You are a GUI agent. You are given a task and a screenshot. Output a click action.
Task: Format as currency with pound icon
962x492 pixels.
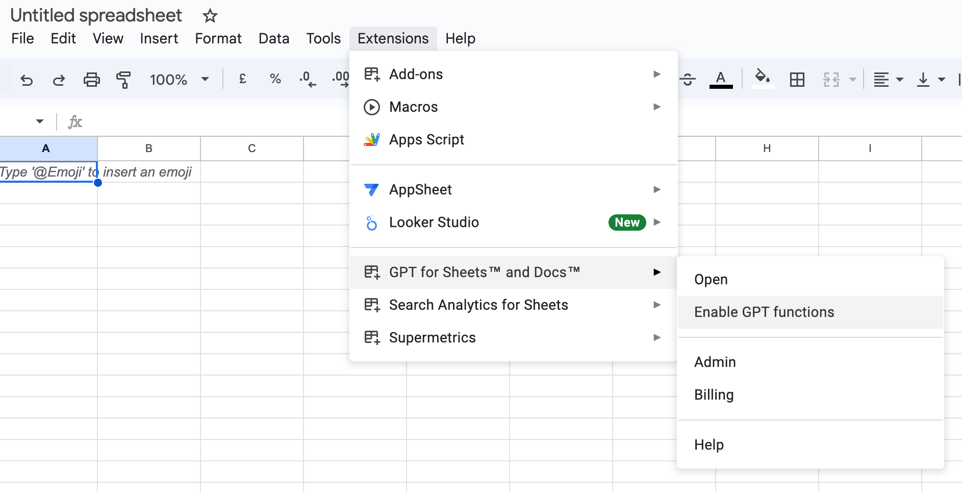coord(243,79)
